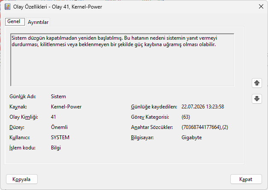Select the Kullanıcı value SYSTEM

[60, 137]
